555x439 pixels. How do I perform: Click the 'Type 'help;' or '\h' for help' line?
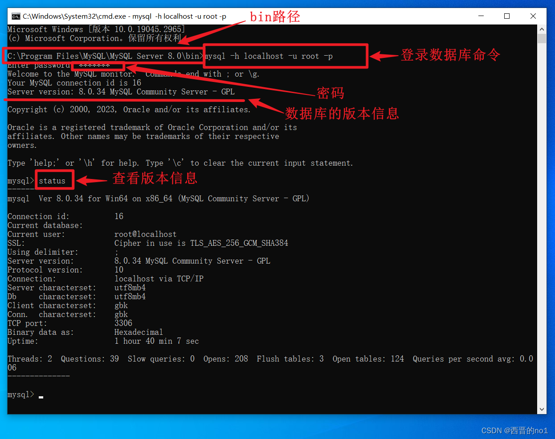point(180,163)
